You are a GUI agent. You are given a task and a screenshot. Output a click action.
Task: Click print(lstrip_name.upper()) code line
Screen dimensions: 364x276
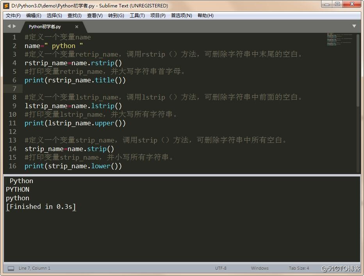(75, 123)
